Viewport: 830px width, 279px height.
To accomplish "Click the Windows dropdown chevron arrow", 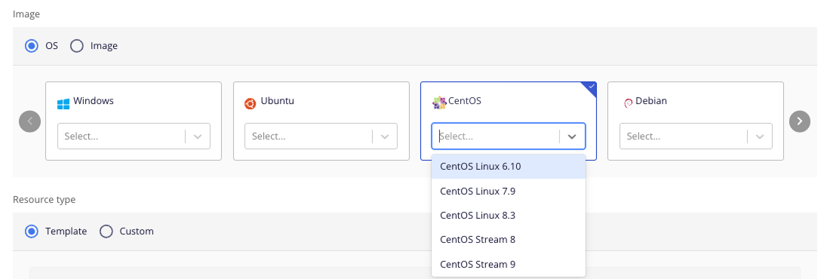I will click(x=198, y=136).
